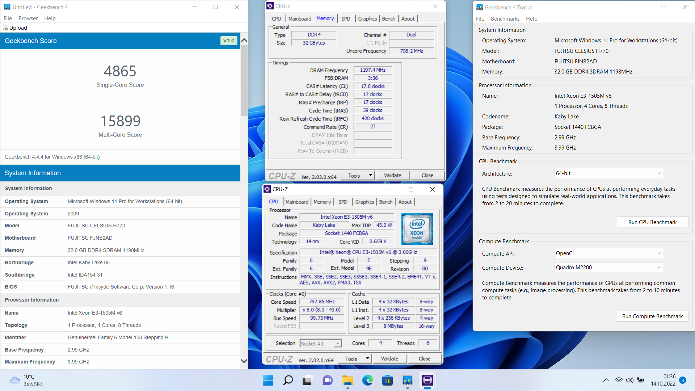
Task: Open Benchmarks menu in Geekbench Tryout
Action: [x=505, y=19]
